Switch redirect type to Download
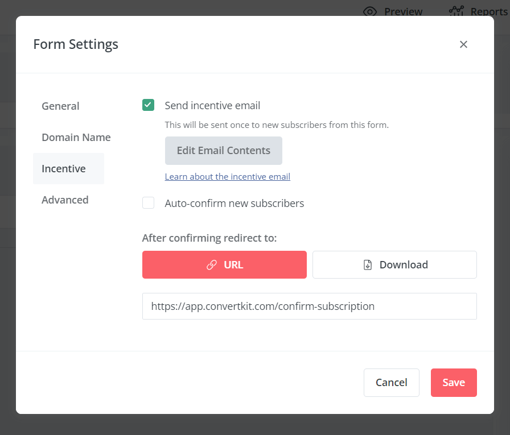Screen dimensions: 510x435 [x=394, y=264]
